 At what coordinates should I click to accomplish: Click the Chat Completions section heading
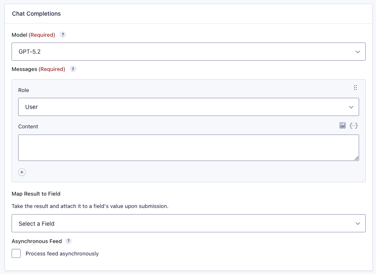pos(36,14)
